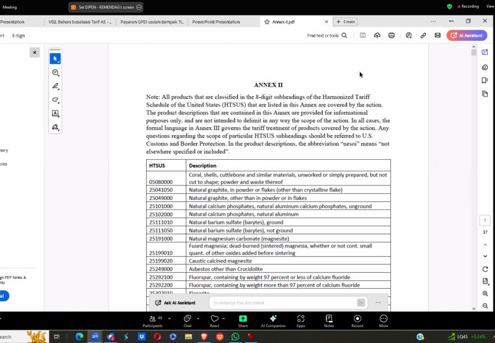Click the Save floppy disk icon

(363, 36)
